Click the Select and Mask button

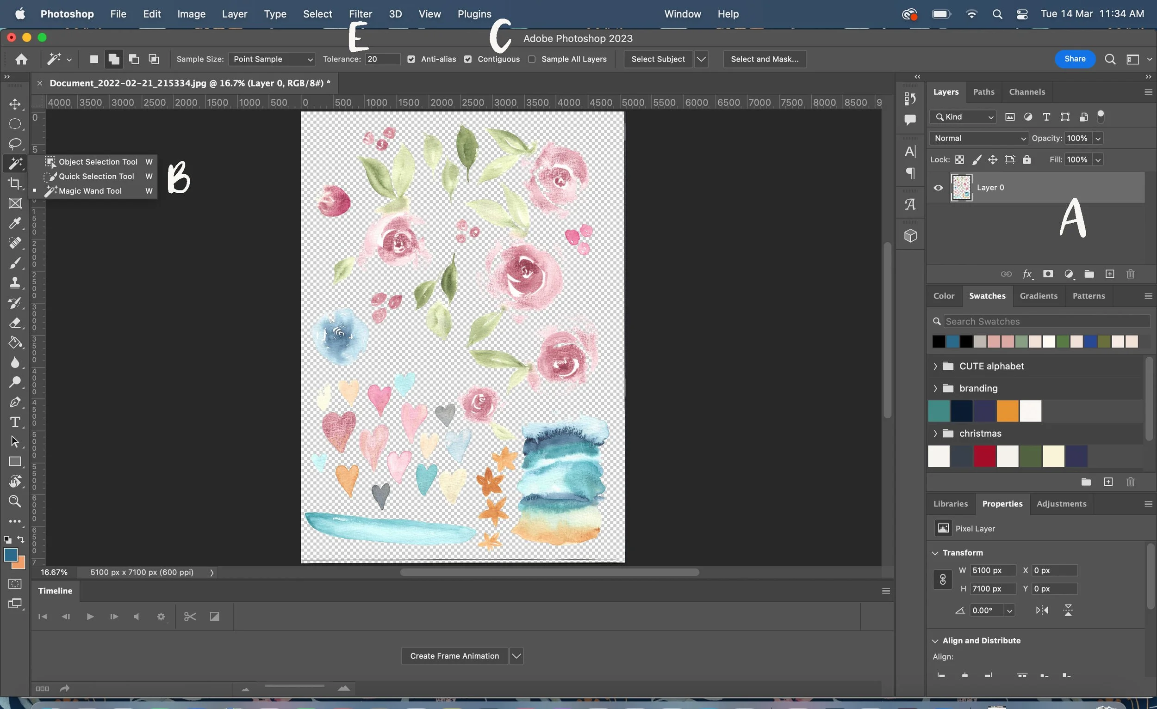(764, 59)
